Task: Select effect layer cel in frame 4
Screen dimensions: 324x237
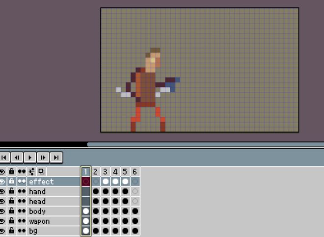Action: (x=115, y=182)
